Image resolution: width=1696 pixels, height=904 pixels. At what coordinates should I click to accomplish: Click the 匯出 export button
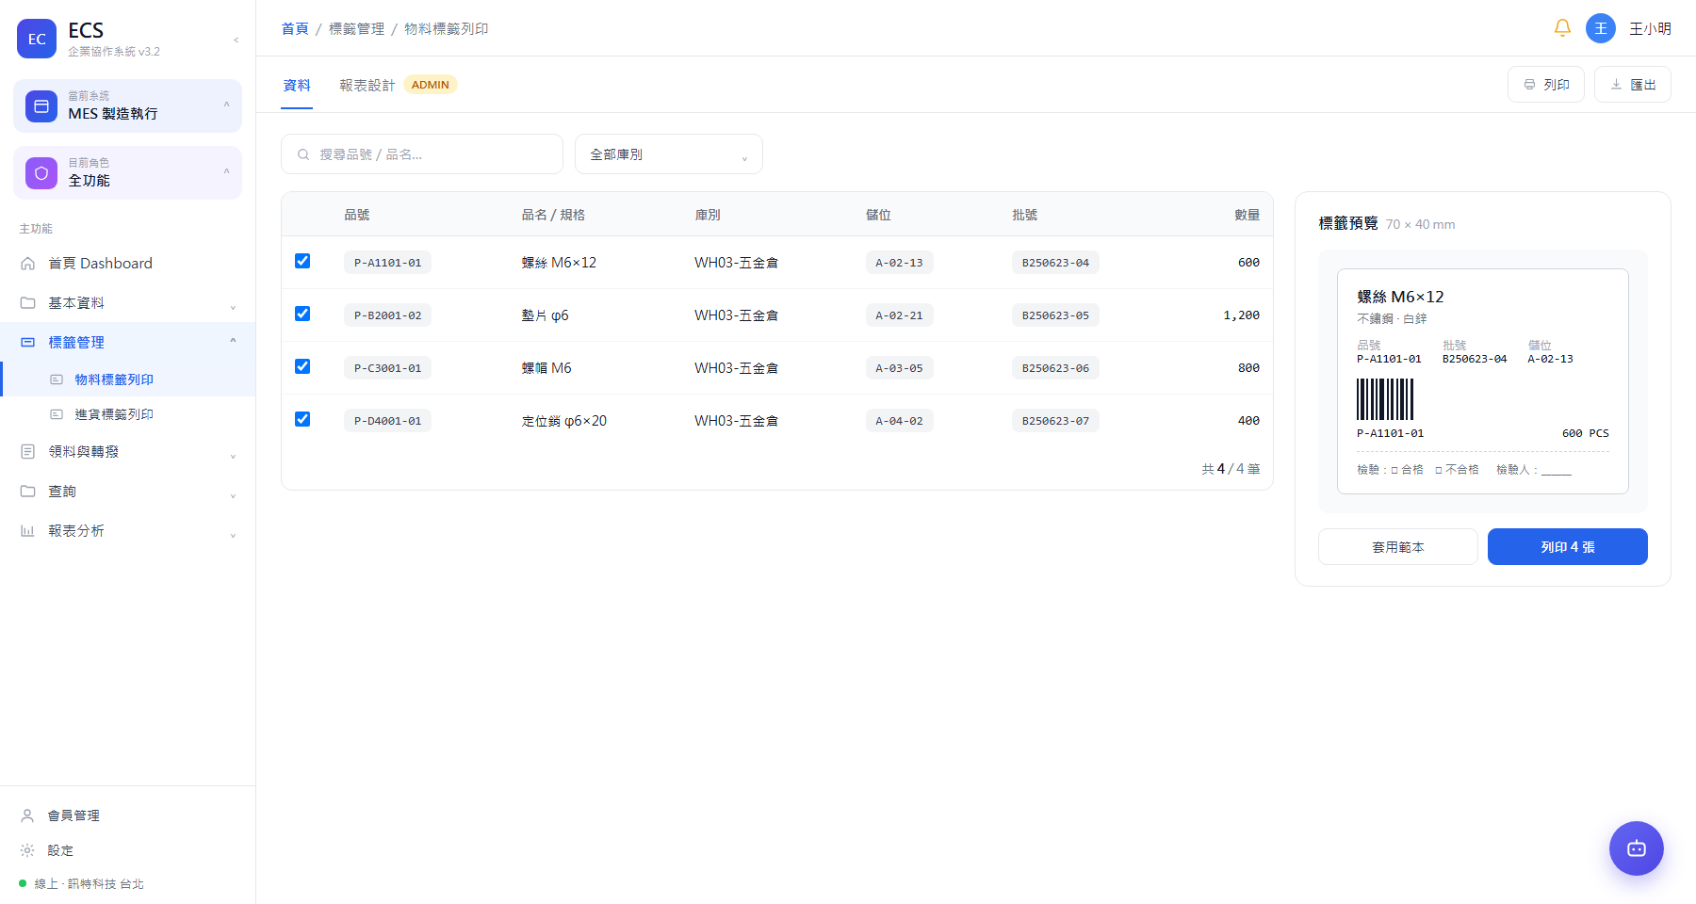(x=1633, y=85)
